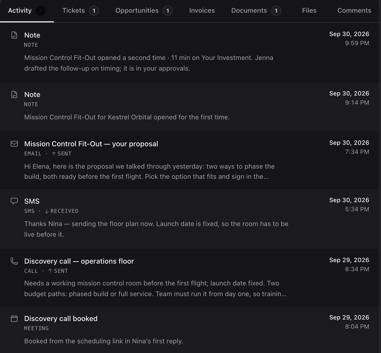This screenshot has height=353, width=381.
Task: Click the SMS text starting 'Thanks Nina'
Action: [156, 229]
